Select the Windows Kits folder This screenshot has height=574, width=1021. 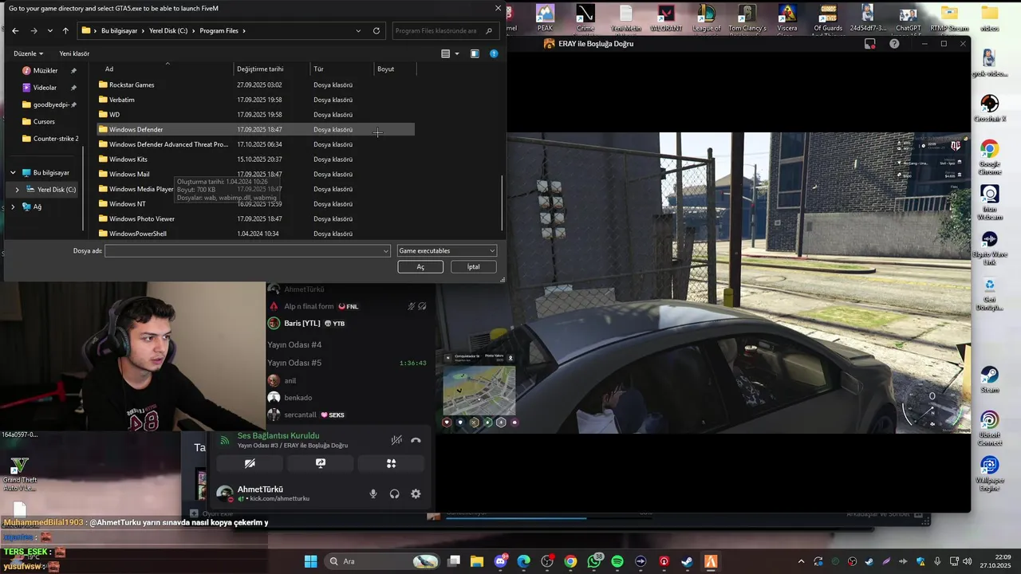(x=255, y=159)
